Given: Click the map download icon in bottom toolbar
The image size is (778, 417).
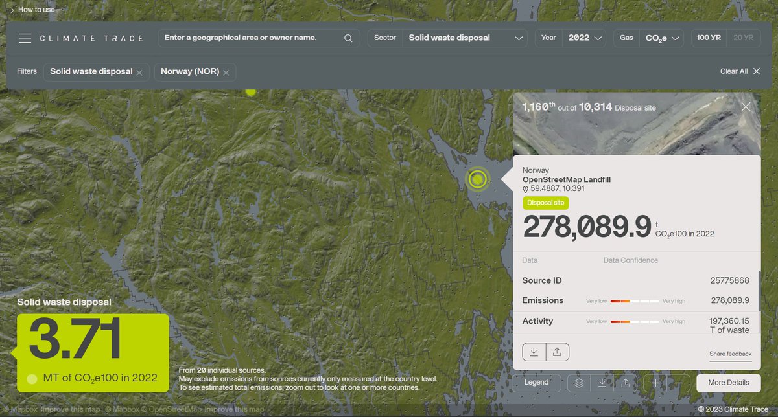Looking at the screenshot, I should pyautogui.click(x=602, y=383).
